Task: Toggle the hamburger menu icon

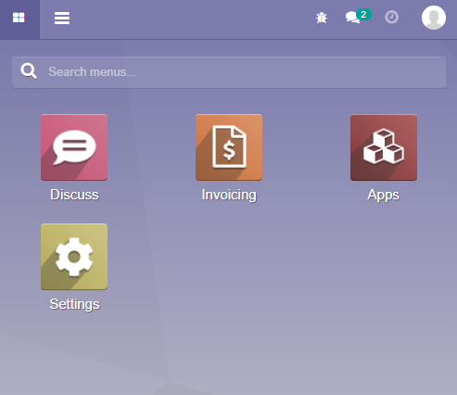Action: click(x=62, y=18)
